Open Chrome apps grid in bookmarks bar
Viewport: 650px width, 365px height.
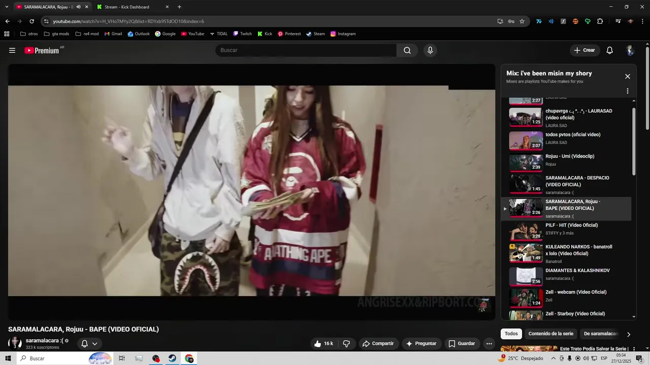click(x=7, y=34)
